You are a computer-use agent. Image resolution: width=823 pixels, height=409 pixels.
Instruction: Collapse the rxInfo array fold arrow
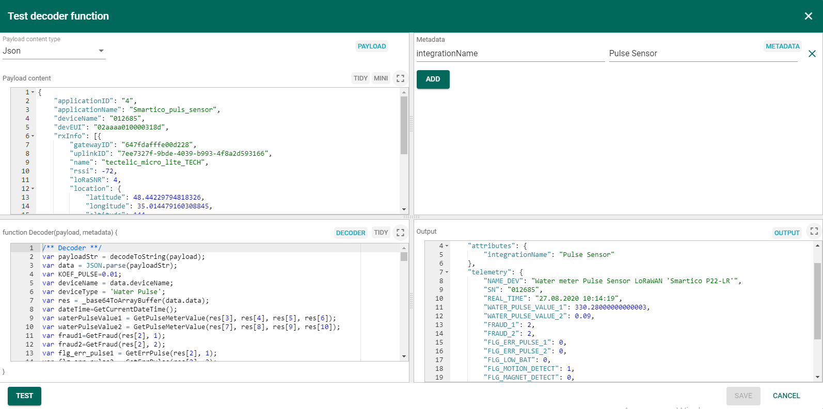tap(33, 136)
